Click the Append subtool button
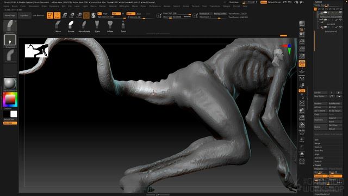The image size is (348, 196). (x=335, y=118)
